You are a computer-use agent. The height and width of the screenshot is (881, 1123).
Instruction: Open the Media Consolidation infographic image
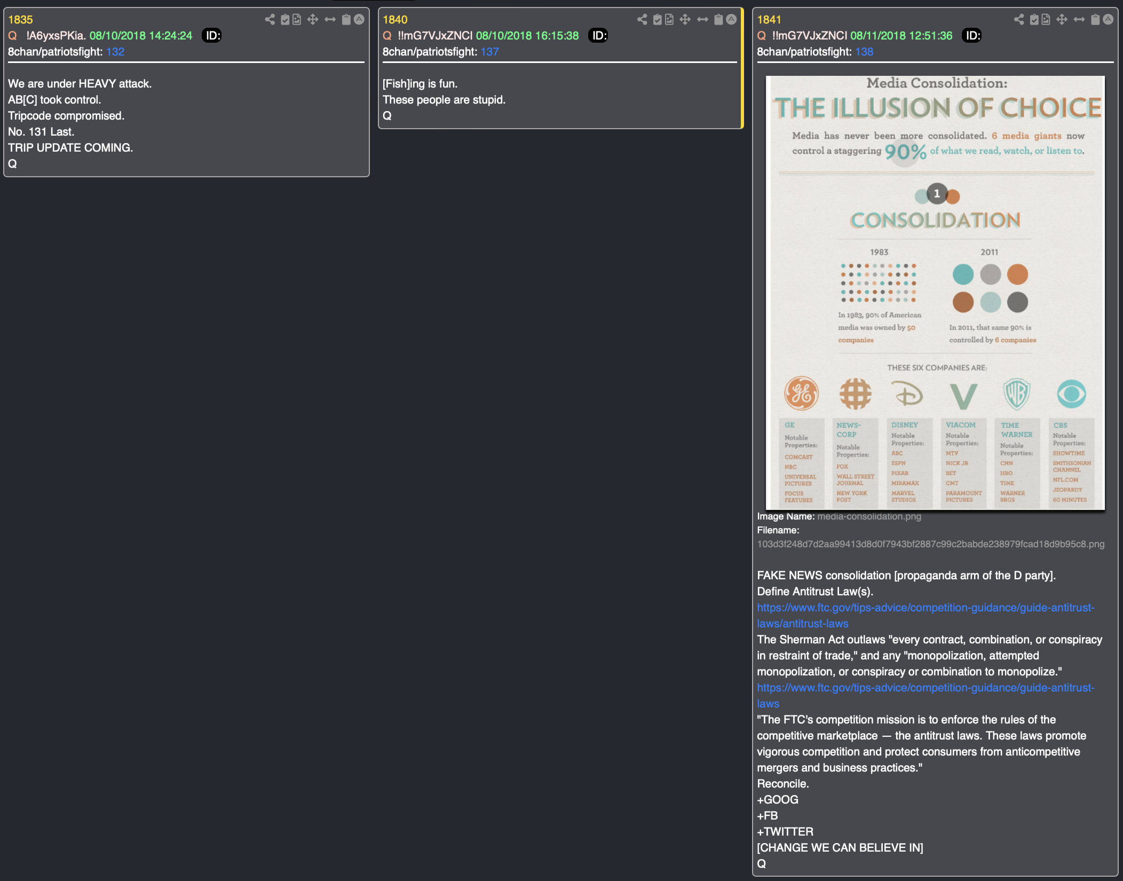pos(935,293)
